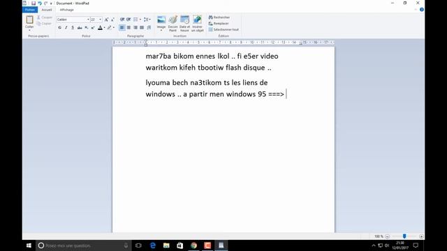Screen dimensions: 447x251
Task: Increase font size with grow font icon
Action: click(x=106, y=20)
